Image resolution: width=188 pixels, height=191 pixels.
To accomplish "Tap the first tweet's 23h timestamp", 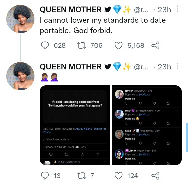I will coord(164,10).
